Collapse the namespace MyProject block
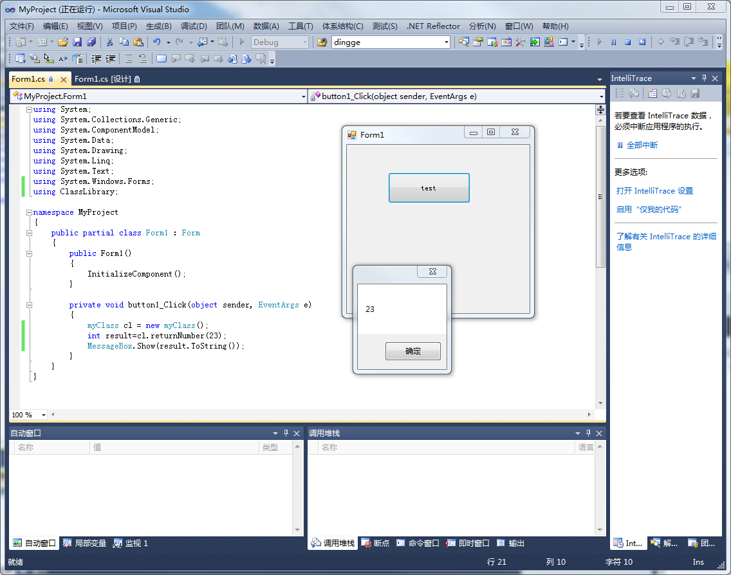Viewport: 731px width, 575px height. [29, 212]
